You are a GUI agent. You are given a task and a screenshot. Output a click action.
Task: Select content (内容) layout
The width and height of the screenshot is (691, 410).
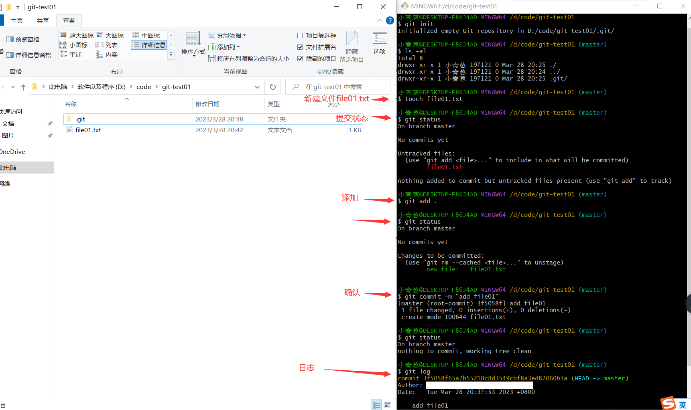(x=107, y=55)
